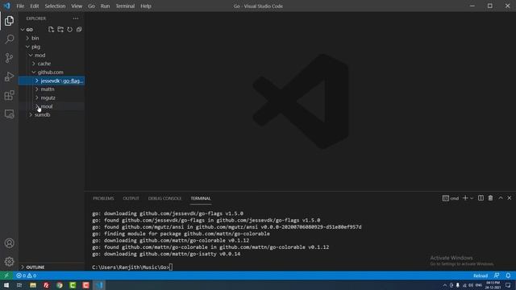Screen dimensions: 516x290
Task: Click the New Folder icon in Explorer
Action: coord(60,30)
